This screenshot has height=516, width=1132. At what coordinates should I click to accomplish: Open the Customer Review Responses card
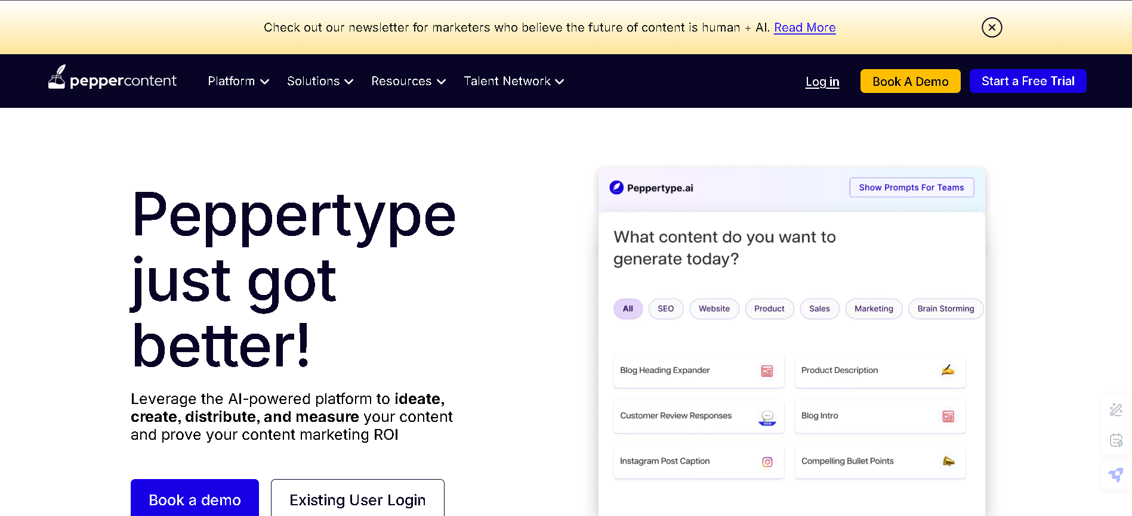coord(699,416)
